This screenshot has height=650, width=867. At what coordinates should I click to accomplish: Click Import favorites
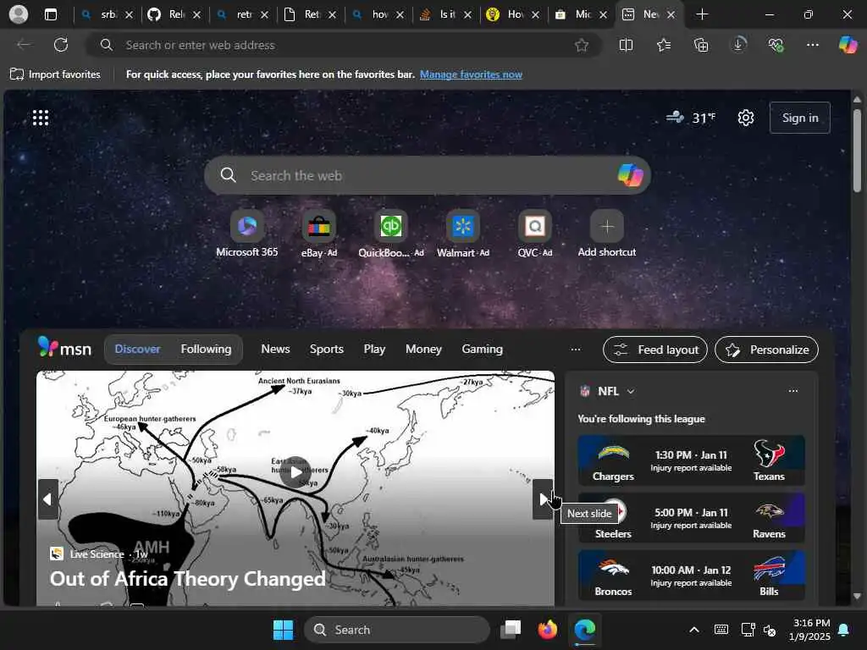[55, 74]
